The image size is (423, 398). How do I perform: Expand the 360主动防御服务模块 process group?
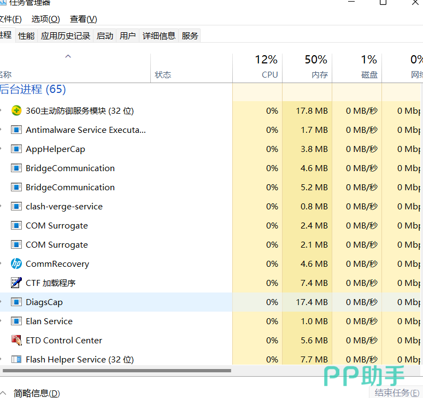(x=1, y=110)
